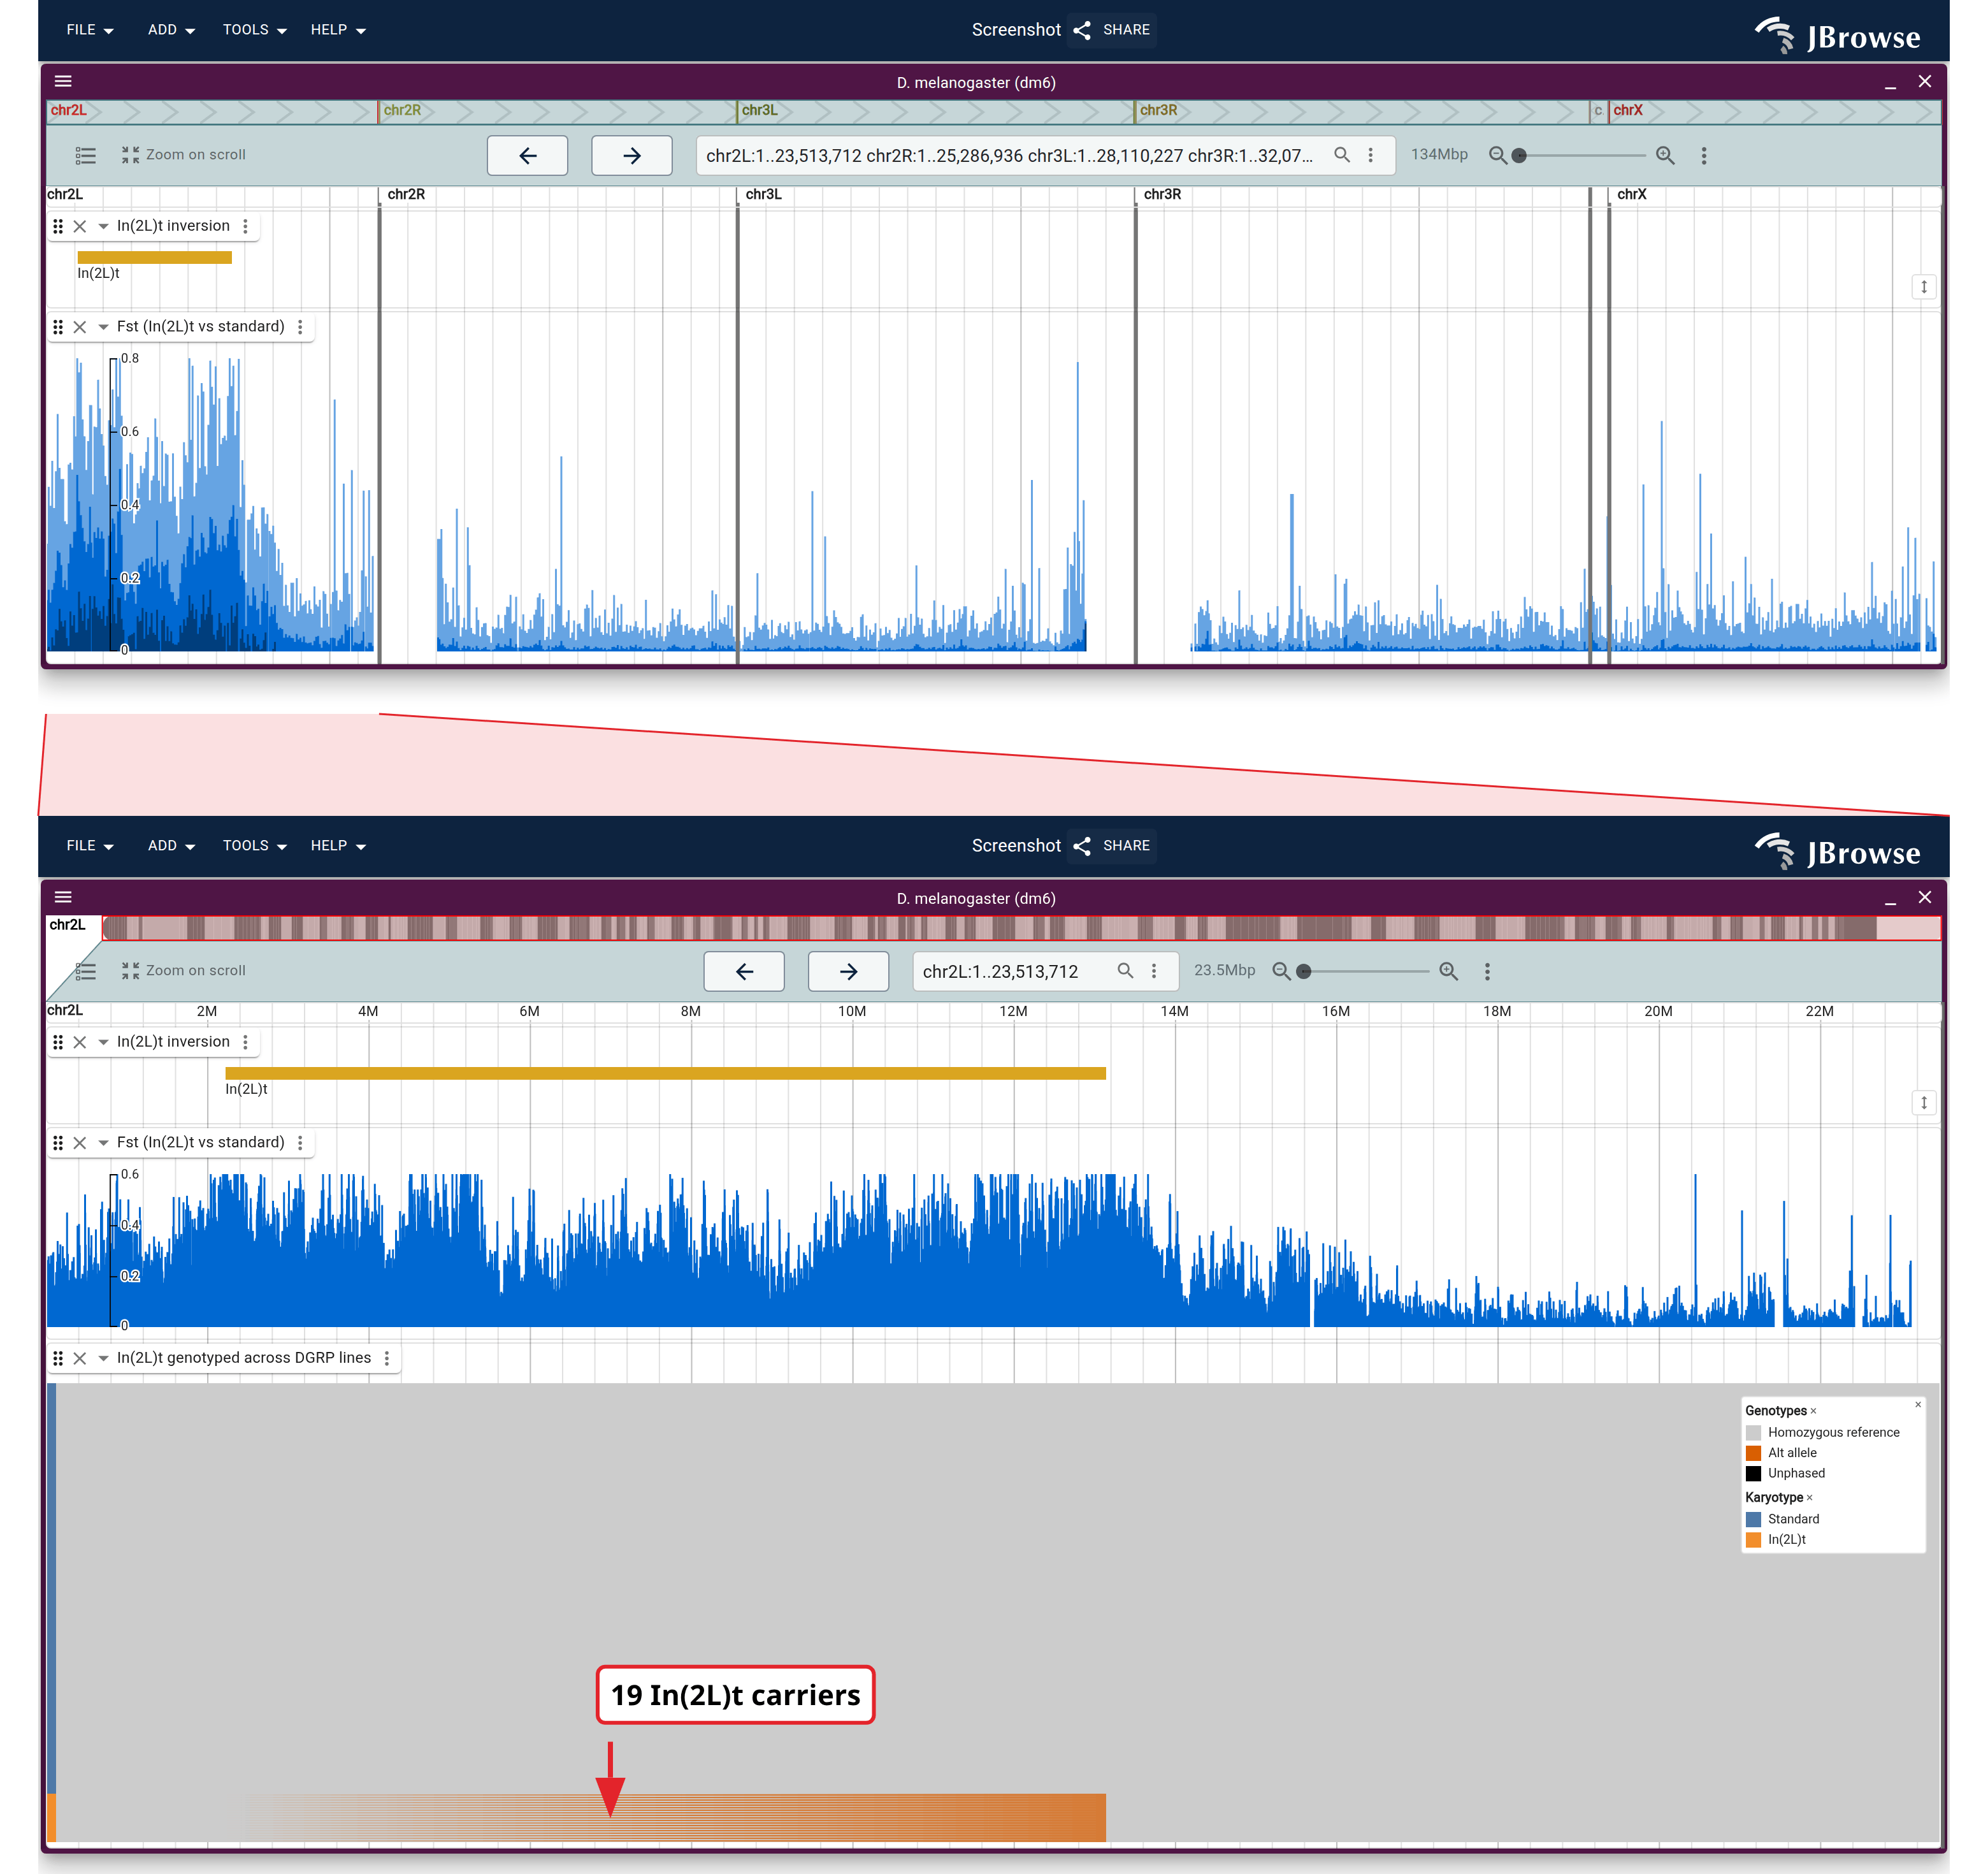
Task: Toggle Zoom on scroll in bottom view
Action: 184,971
